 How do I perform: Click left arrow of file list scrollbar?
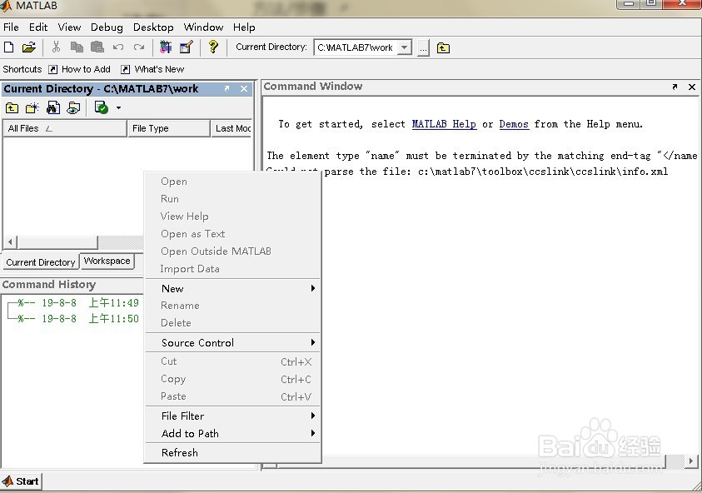click(10, 242)
